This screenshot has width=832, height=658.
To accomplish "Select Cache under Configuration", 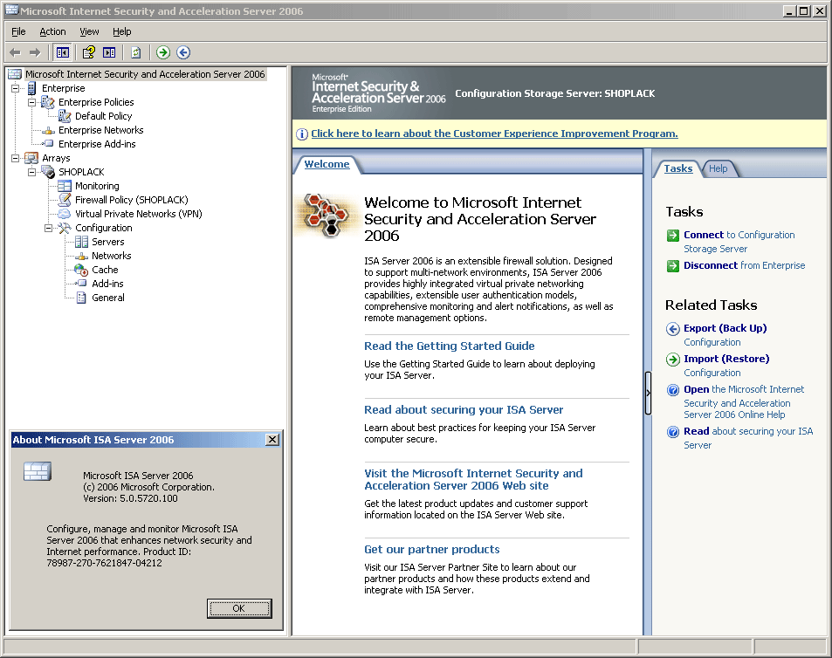I will (105, 270).
